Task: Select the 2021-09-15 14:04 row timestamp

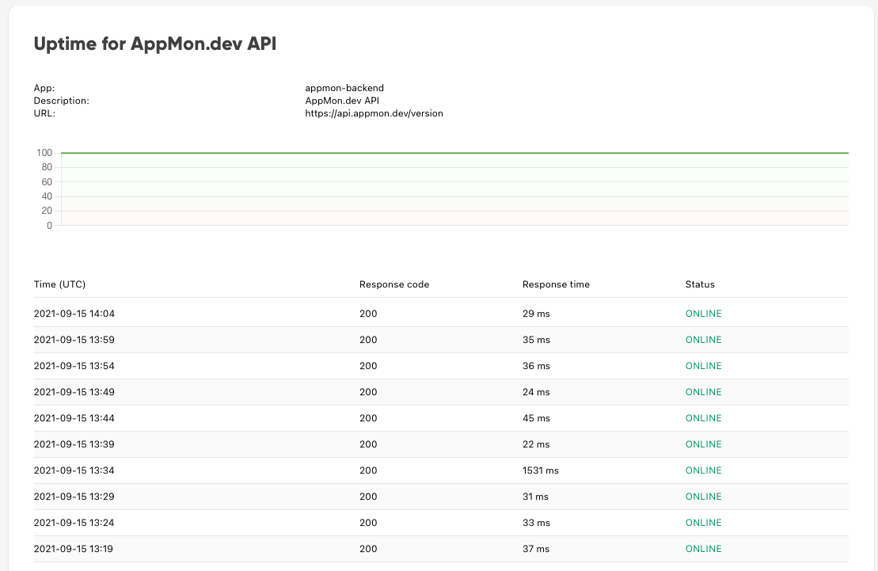Action: pos(74,314)
